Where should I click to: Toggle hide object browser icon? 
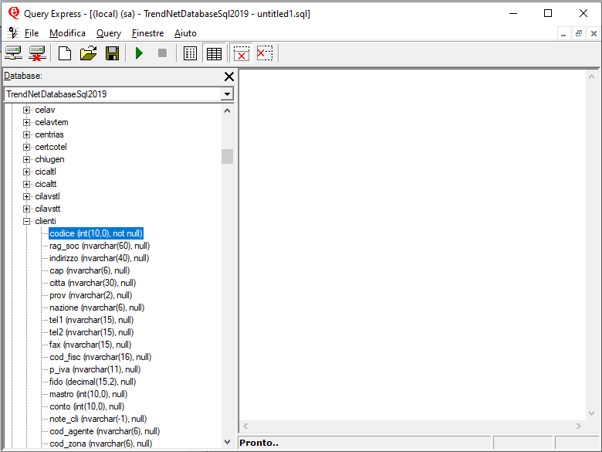click(x=265, y=53)
